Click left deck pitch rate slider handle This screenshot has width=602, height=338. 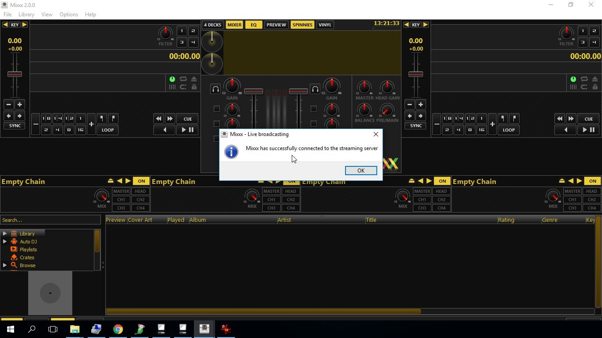(x=15, y=74)
